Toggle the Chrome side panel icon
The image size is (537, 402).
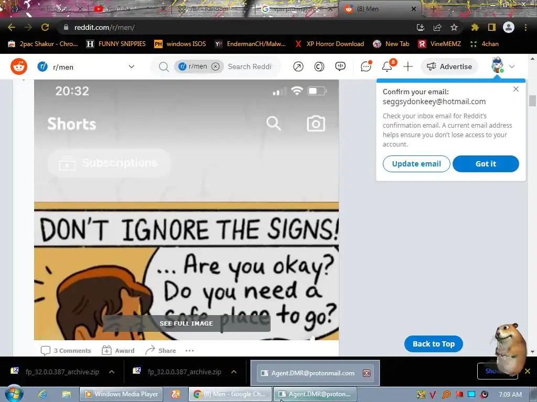tap(492, 27)
